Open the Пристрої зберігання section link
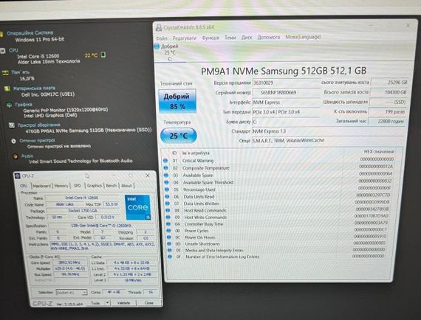 coord(39,125)
